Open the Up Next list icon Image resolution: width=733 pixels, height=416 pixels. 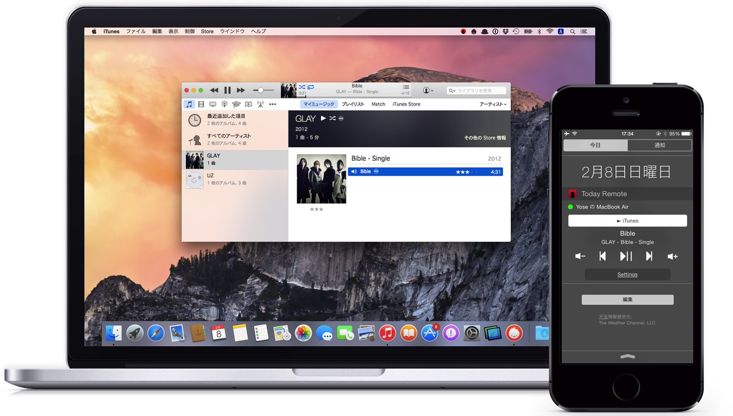tap(406, 87)
